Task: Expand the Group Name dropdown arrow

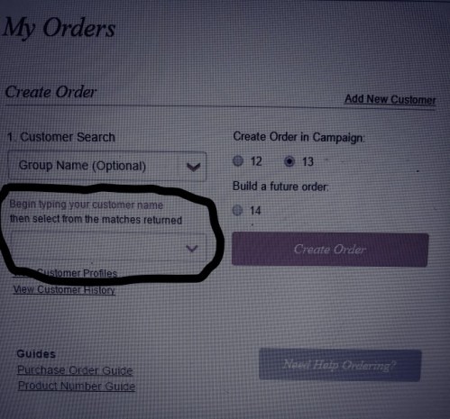Action: [193, 167]
